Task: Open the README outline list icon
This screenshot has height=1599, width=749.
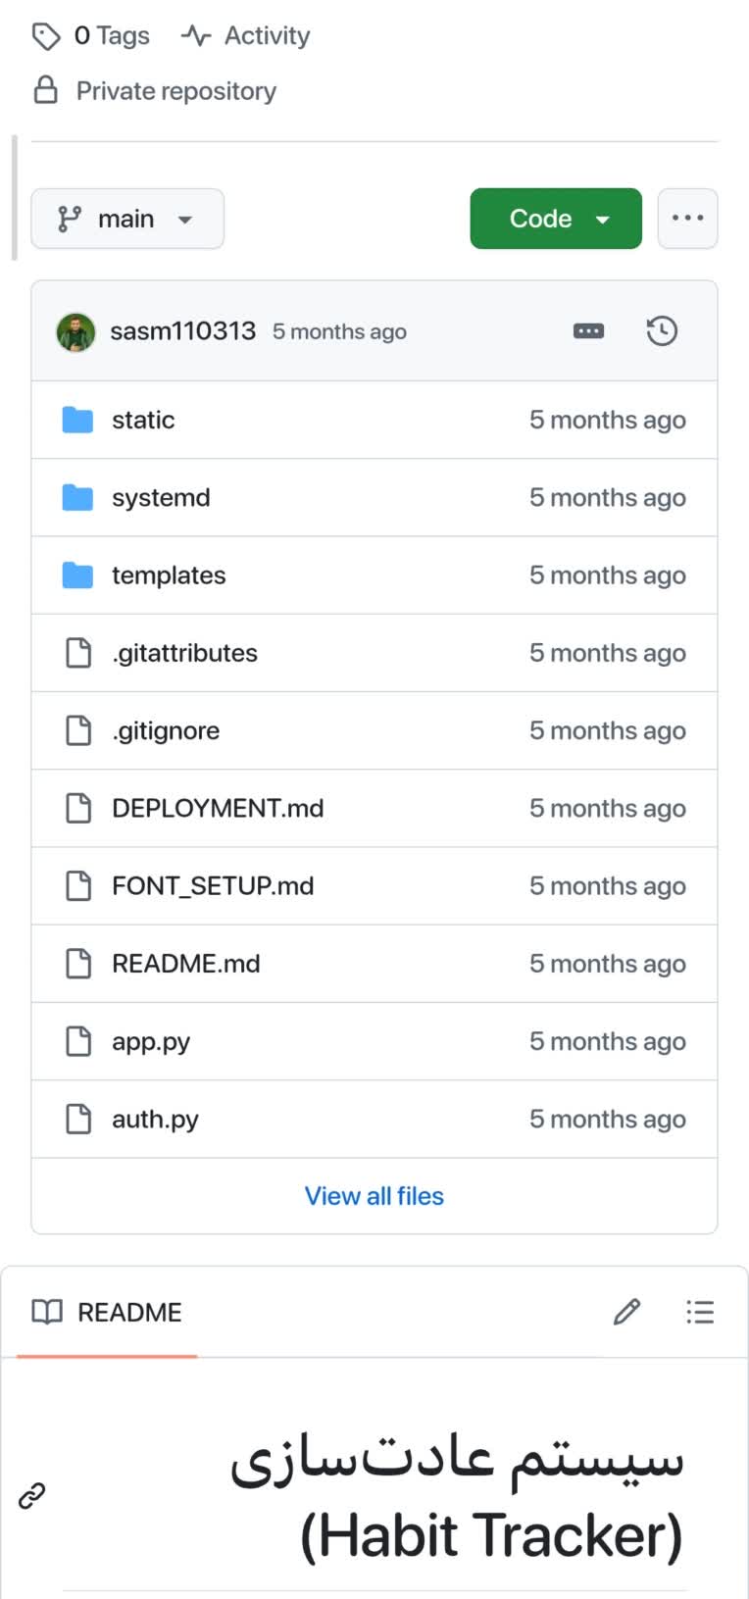Action: [700, 1312]
